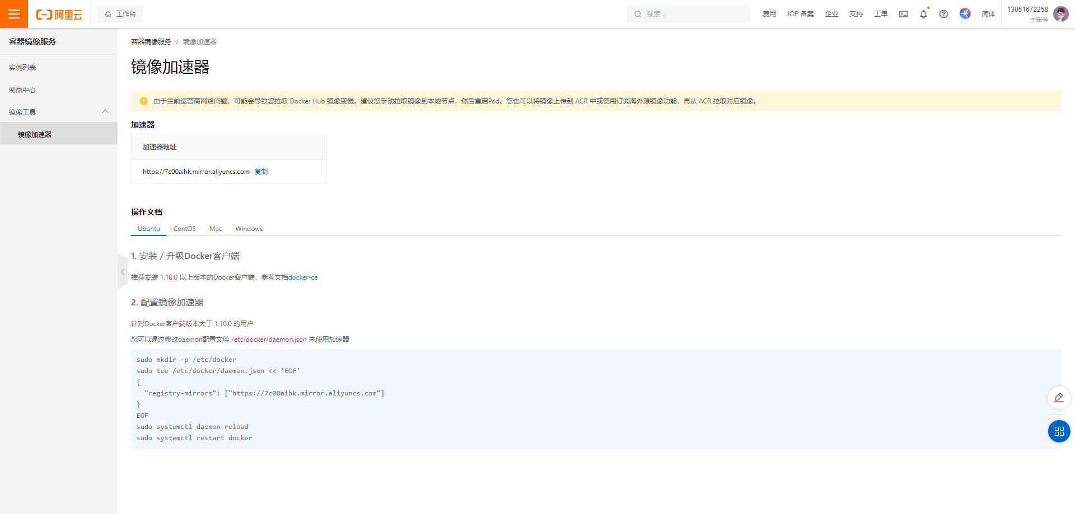Click the account number 13051672258
The image size is (1075, 514).
[1027, 10]
